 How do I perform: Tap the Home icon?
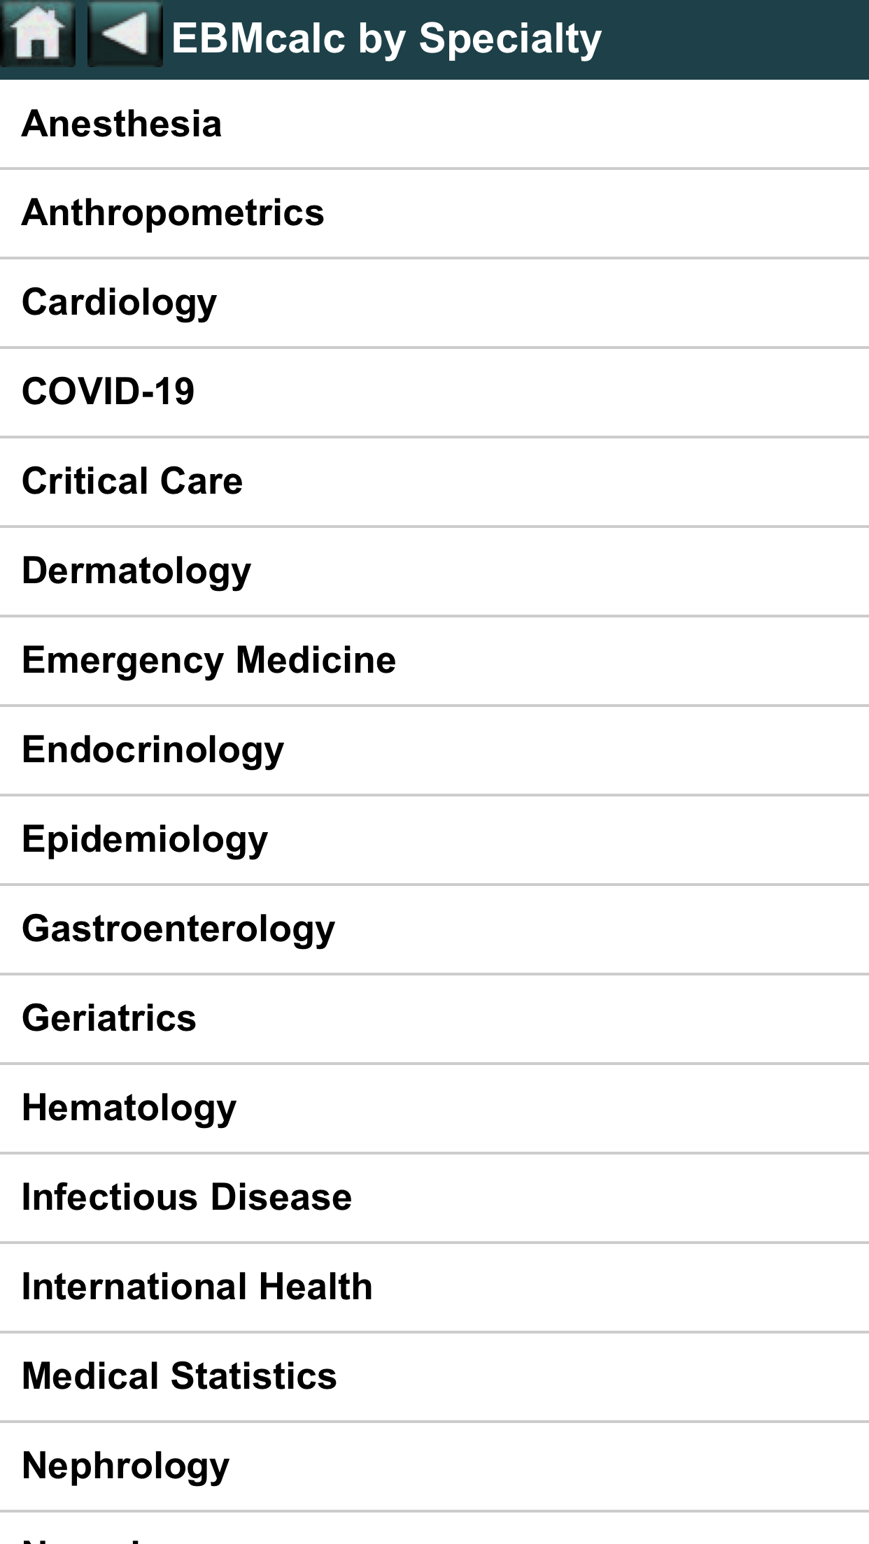[x=38, y=35]
